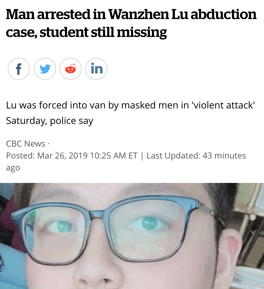Post the article to Reddit
Viewport: 264px width, 289px height.
(70, 69)
